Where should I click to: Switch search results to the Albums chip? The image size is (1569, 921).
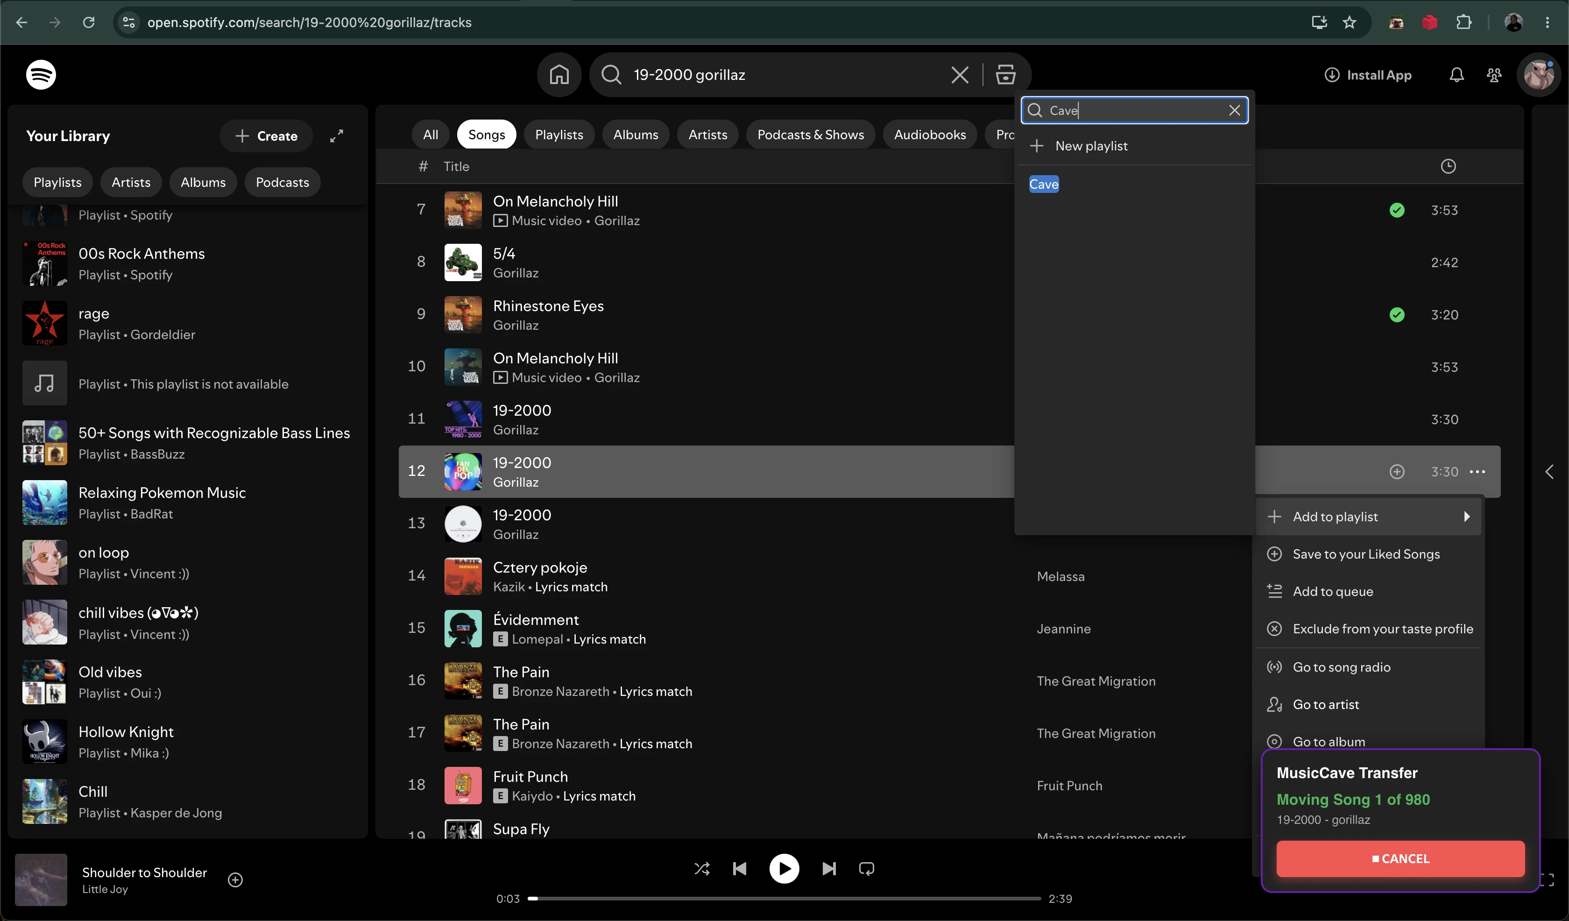635,135
